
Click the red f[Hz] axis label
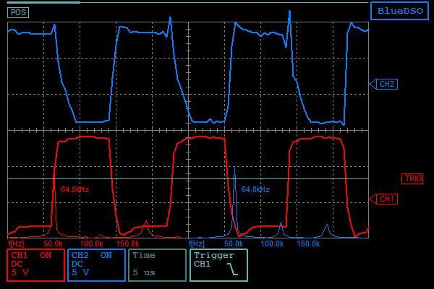[x=16, y=243]
